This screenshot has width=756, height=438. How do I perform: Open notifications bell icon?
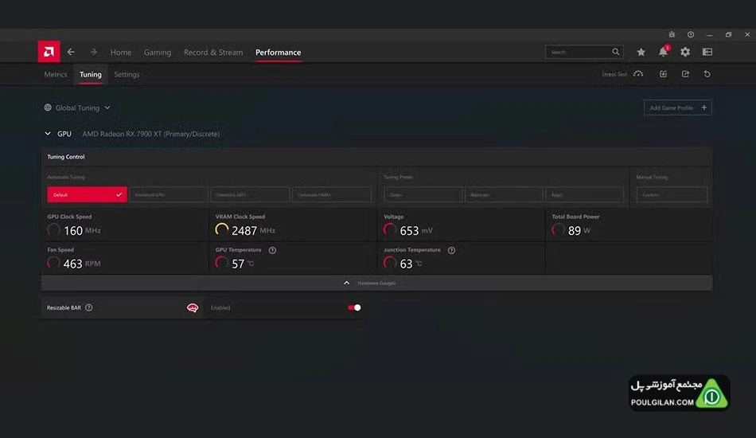point(664,52)
